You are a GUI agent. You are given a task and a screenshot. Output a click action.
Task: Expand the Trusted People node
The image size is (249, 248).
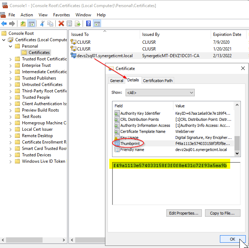pos(10,98)
